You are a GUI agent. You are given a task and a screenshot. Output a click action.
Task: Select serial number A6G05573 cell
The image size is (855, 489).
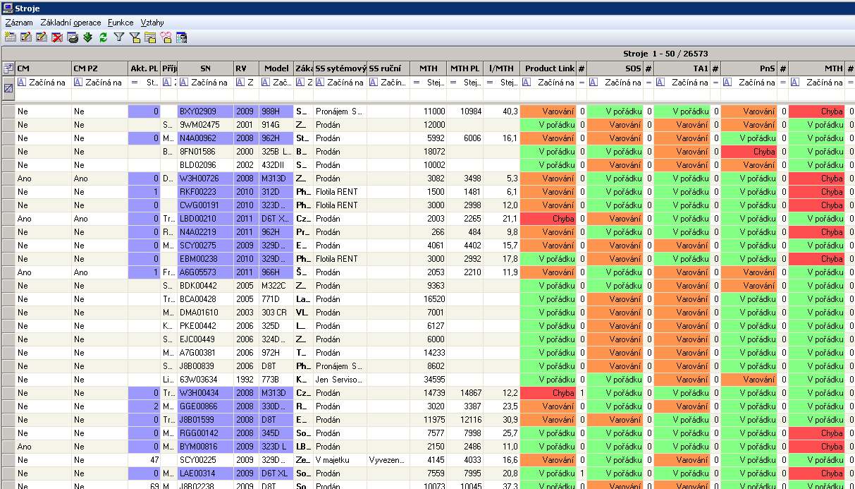tap(206, 272)
